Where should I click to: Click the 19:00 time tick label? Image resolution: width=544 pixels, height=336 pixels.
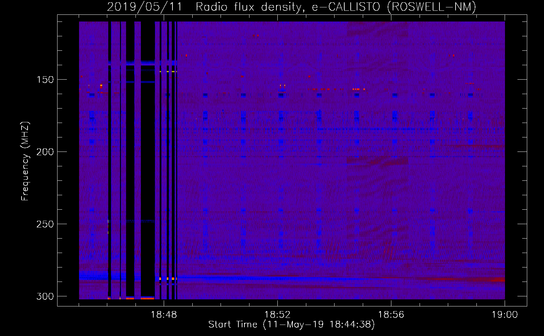click(505, 315)
